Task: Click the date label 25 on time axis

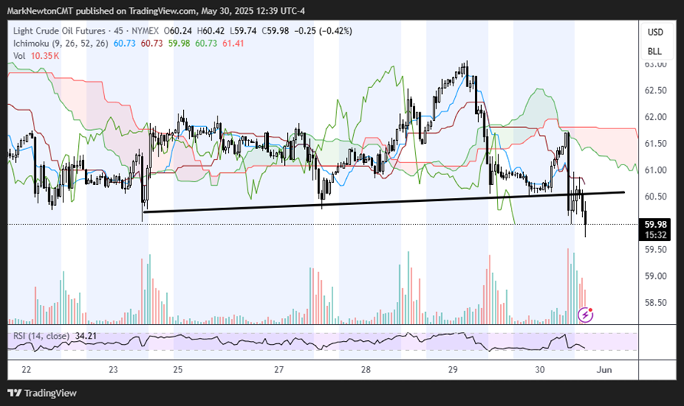Action: click(x=178, y=370)
